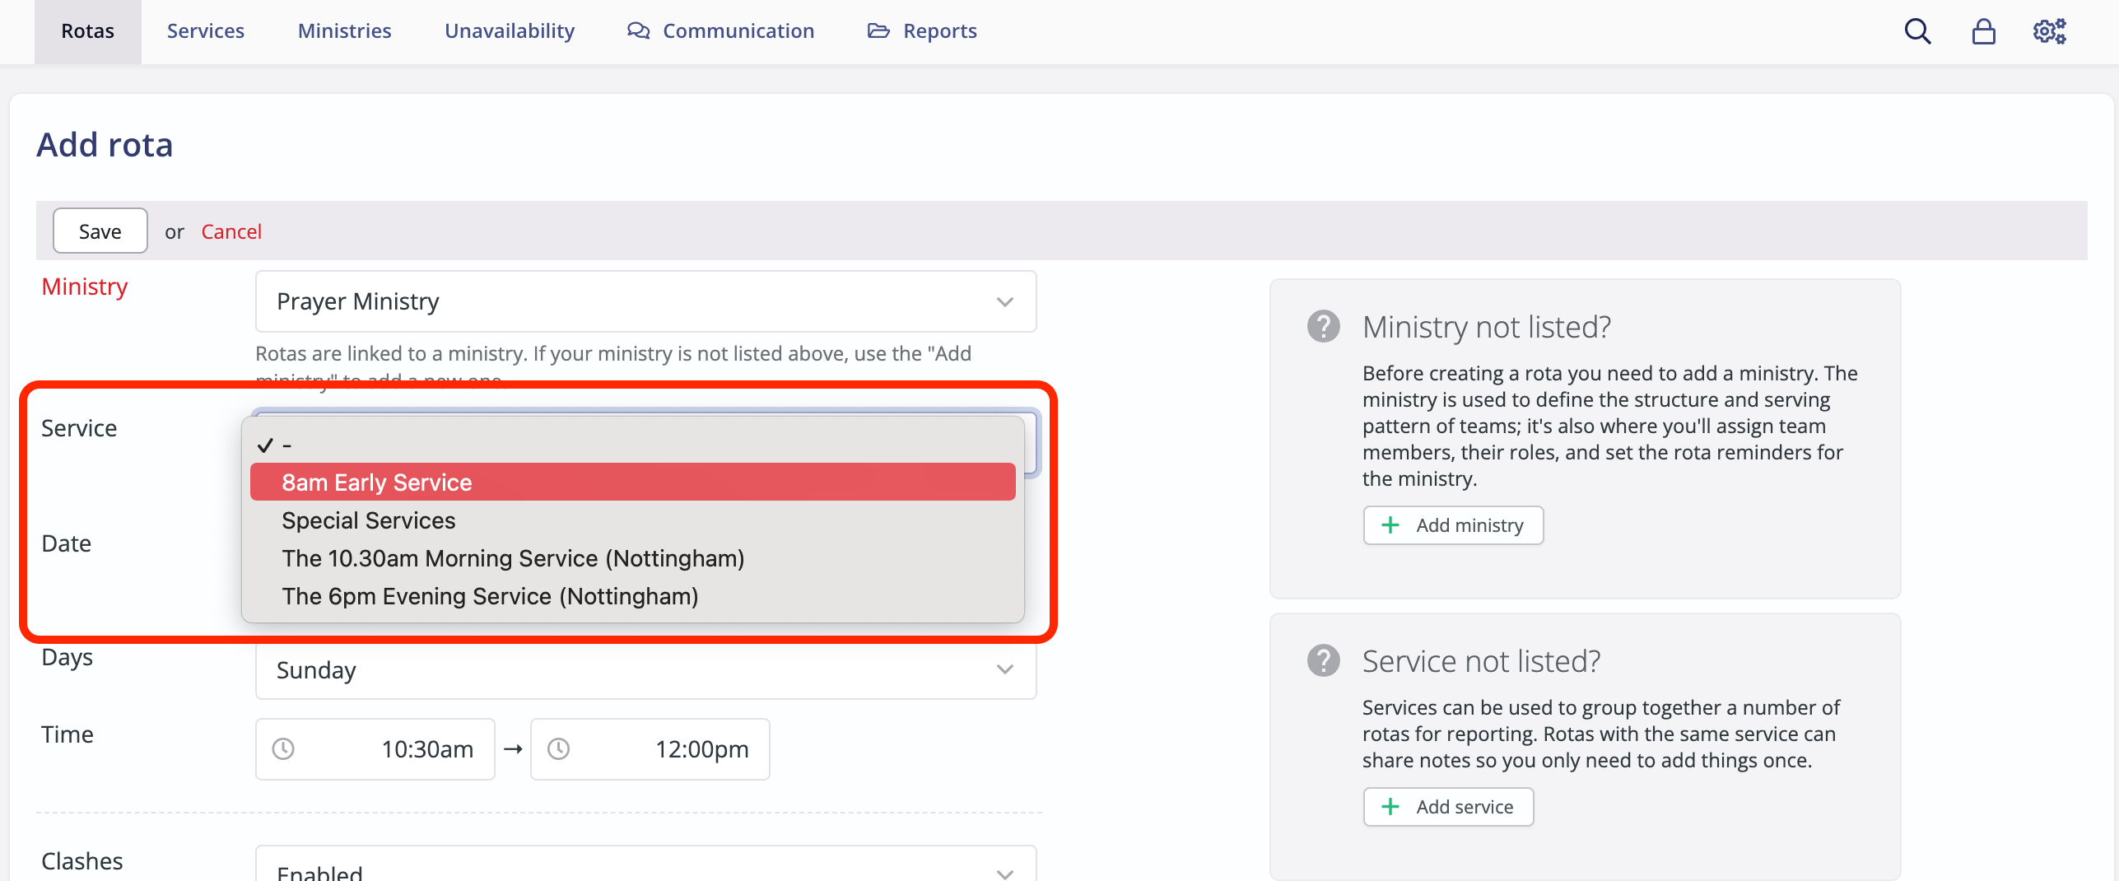2119x881 pixels.
Task: Open the search icon
Action: [1917, 31]
